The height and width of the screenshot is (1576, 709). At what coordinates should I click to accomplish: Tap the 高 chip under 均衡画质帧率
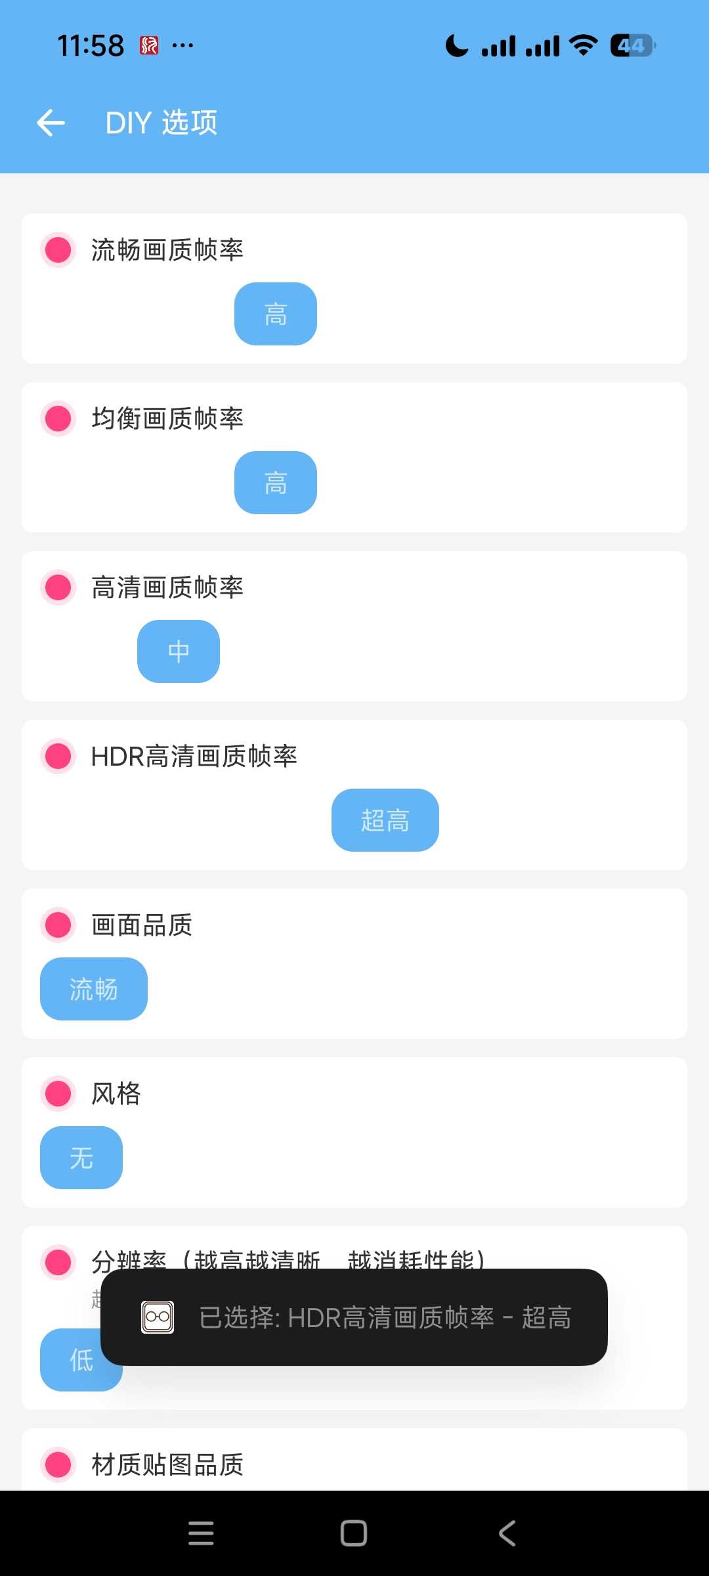pyautogui.click(x=276, y=483)
